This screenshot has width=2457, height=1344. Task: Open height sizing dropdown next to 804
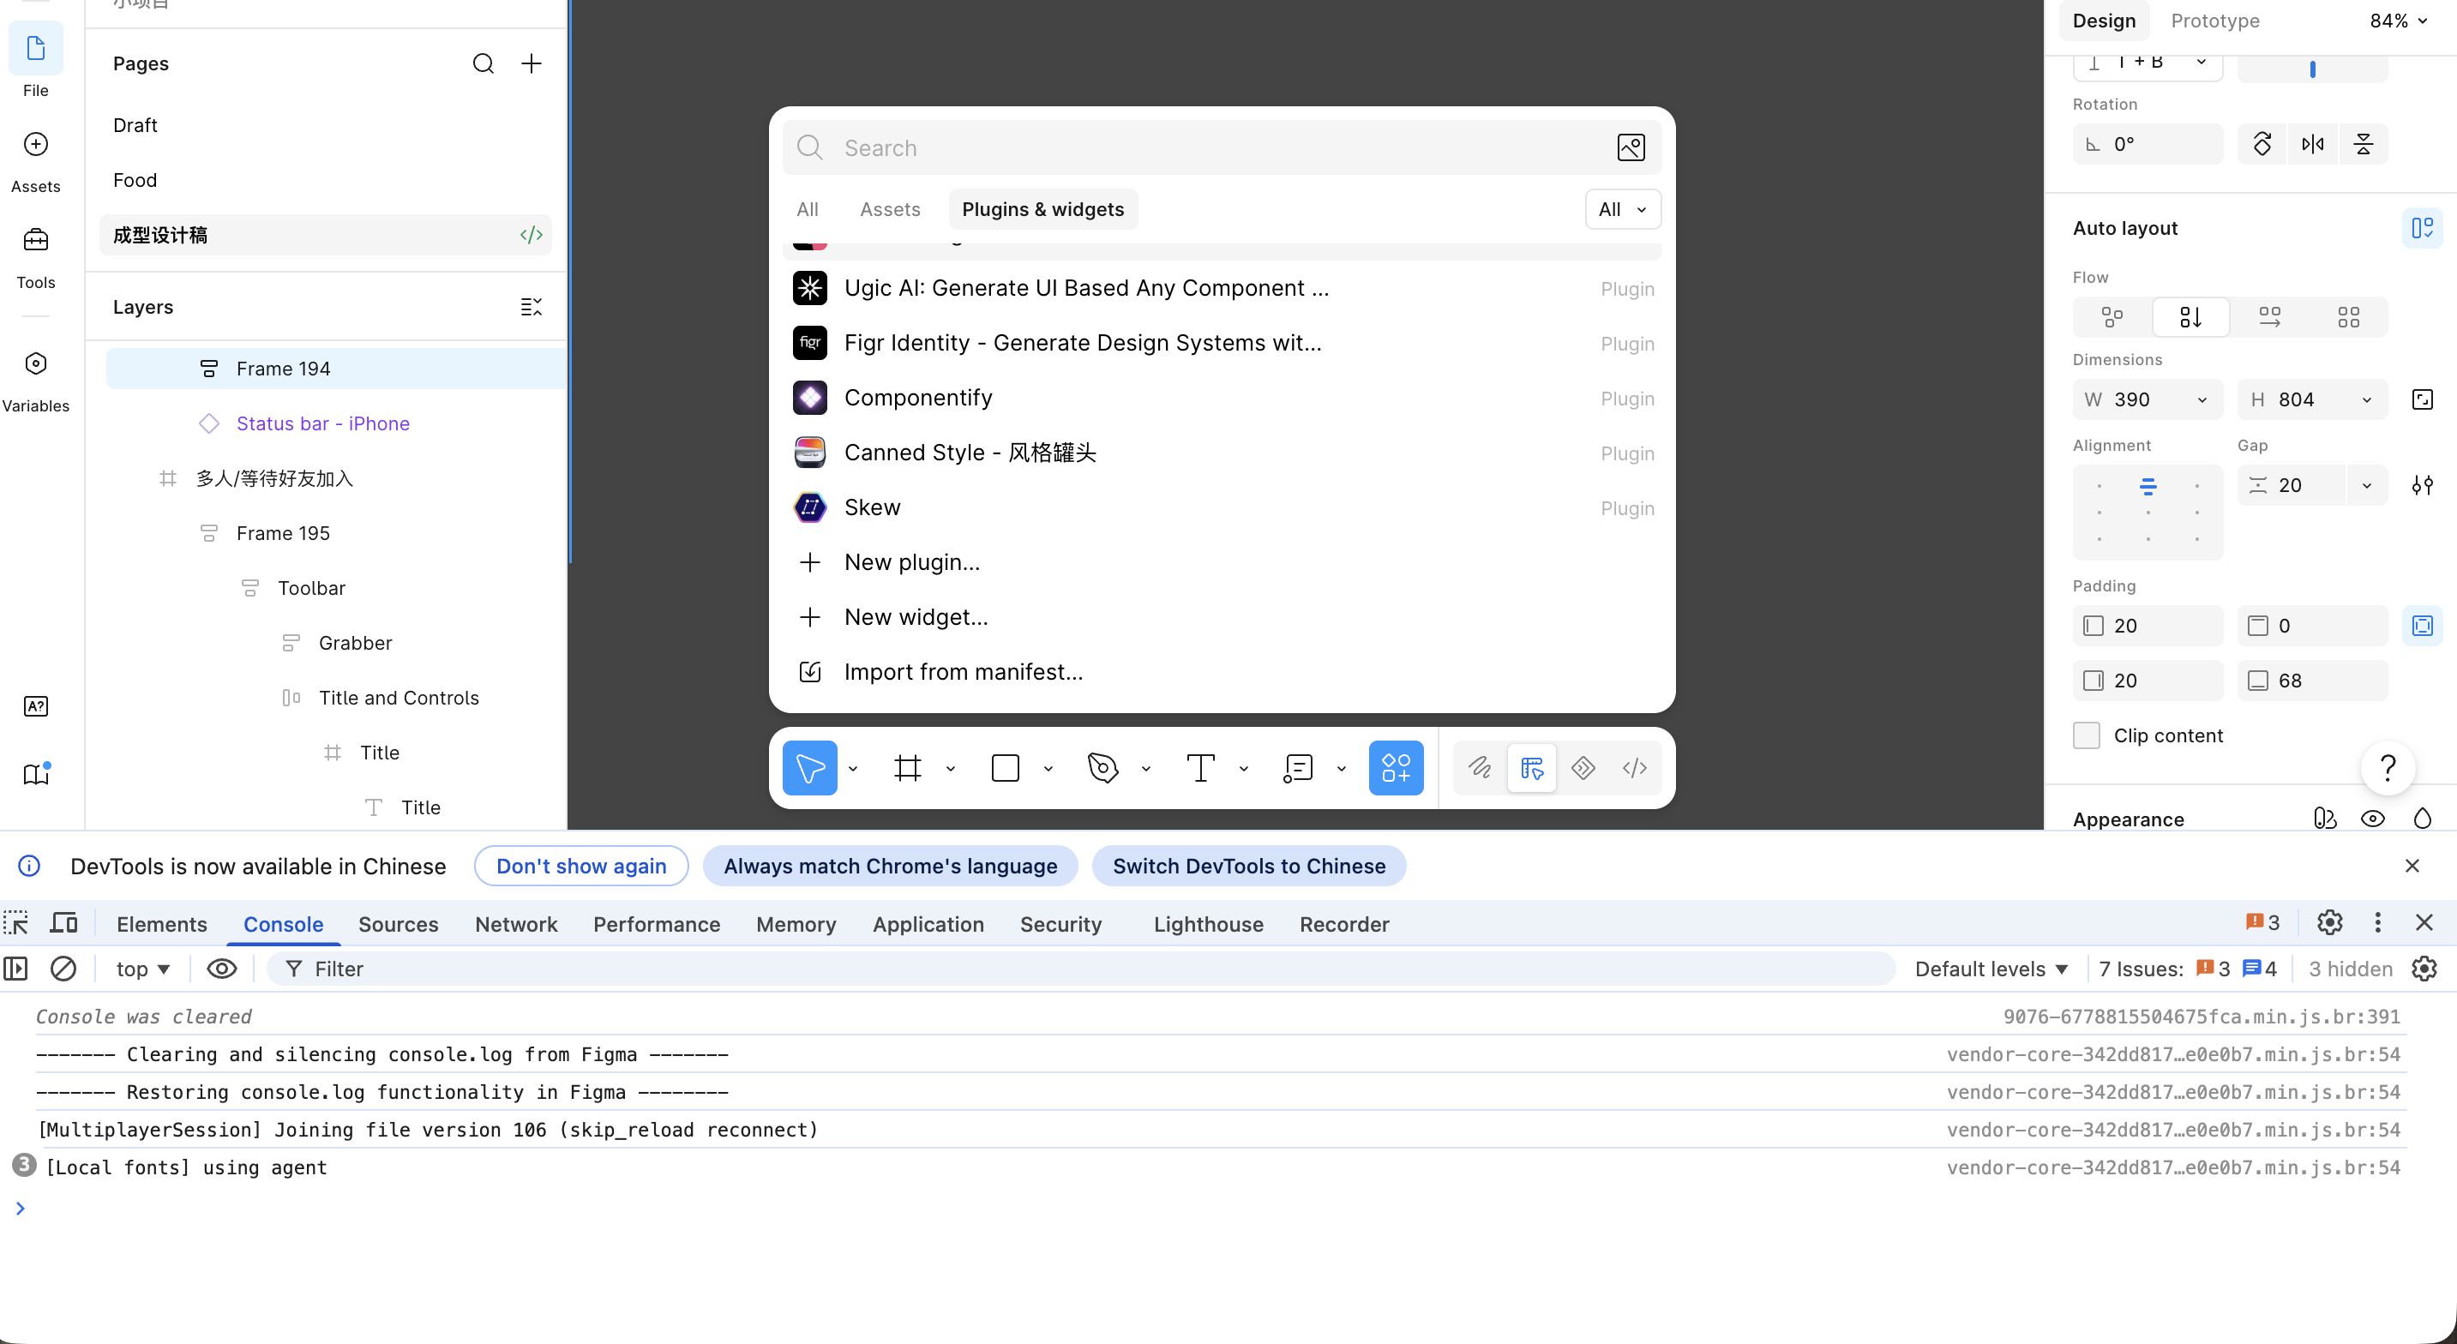coord(2367,399)
